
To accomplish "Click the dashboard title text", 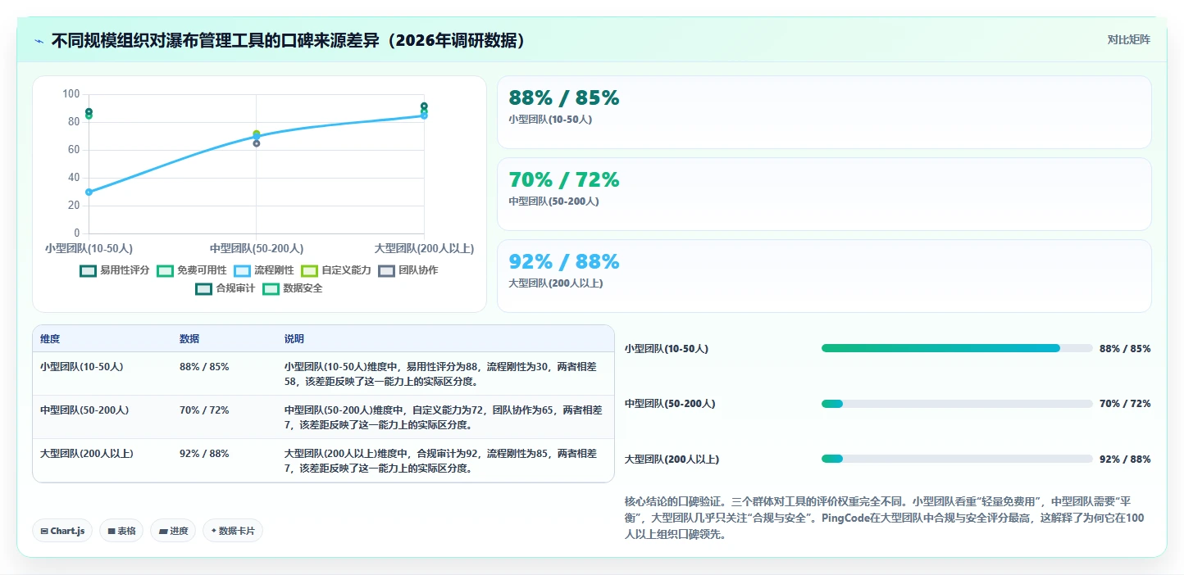I will [288, 41].
